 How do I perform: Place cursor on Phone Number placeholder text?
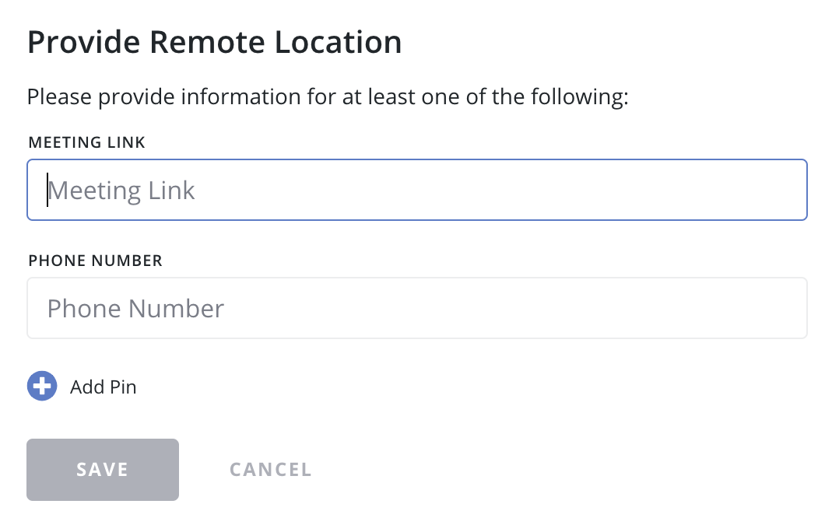pos(135,309)
